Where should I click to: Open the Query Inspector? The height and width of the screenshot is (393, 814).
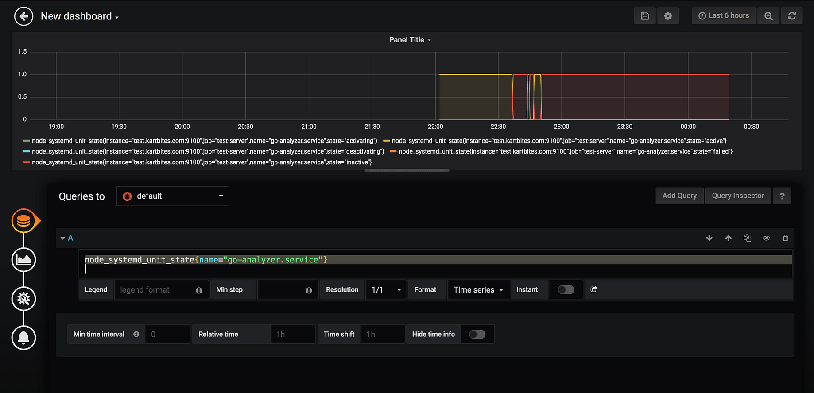coord(738,196)
